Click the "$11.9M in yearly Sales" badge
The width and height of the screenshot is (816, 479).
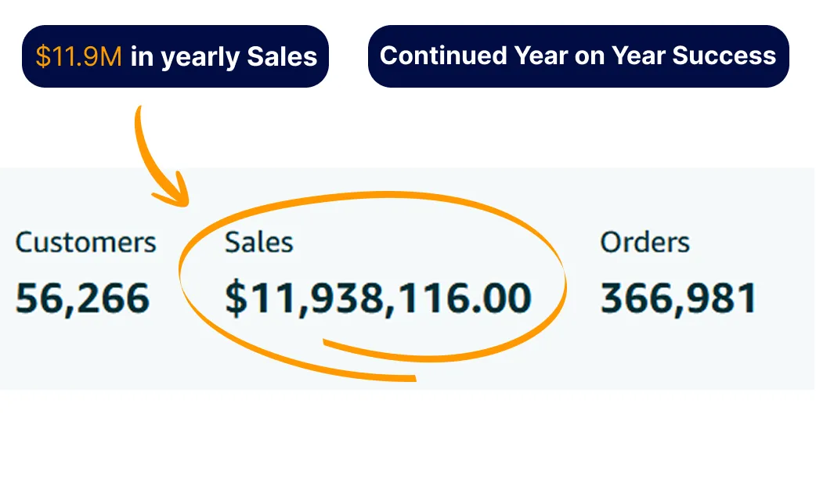tap(175, 56)
